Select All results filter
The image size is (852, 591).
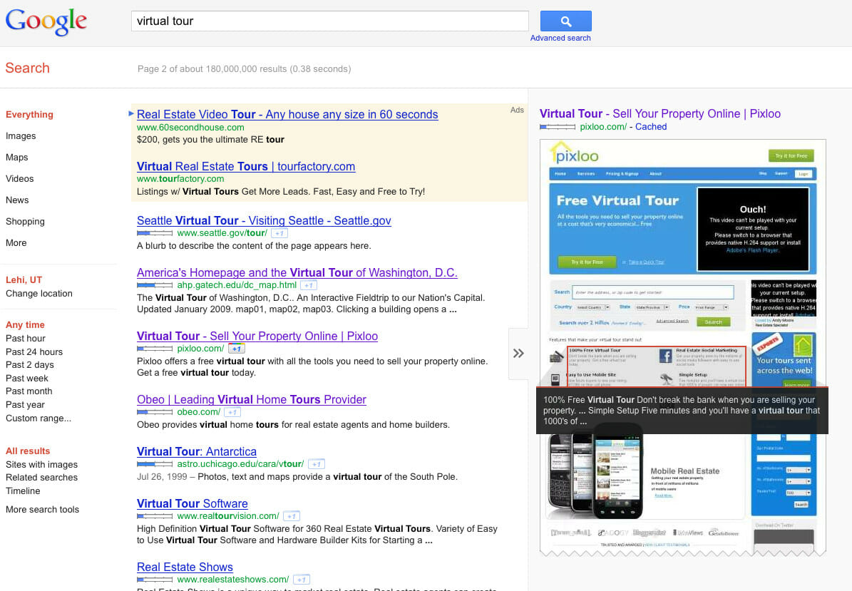tap(28, 451)
